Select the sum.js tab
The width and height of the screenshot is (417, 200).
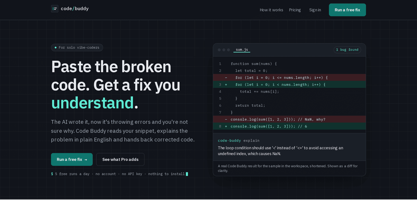click(x=242, y=50)
